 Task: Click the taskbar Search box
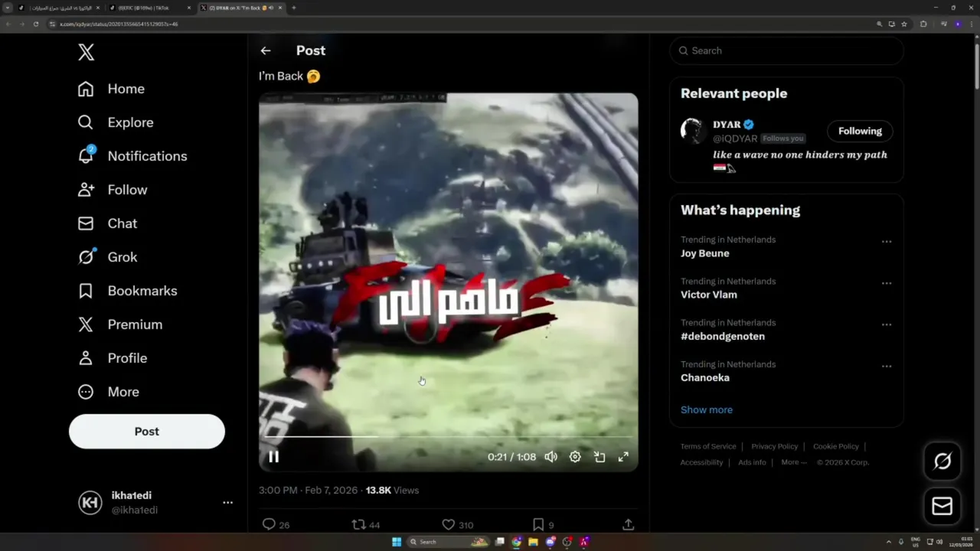coord(448,542)
